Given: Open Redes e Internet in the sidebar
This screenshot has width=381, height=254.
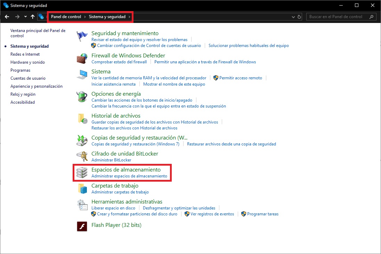Looking at the screenshot, I should pos(25,54).
